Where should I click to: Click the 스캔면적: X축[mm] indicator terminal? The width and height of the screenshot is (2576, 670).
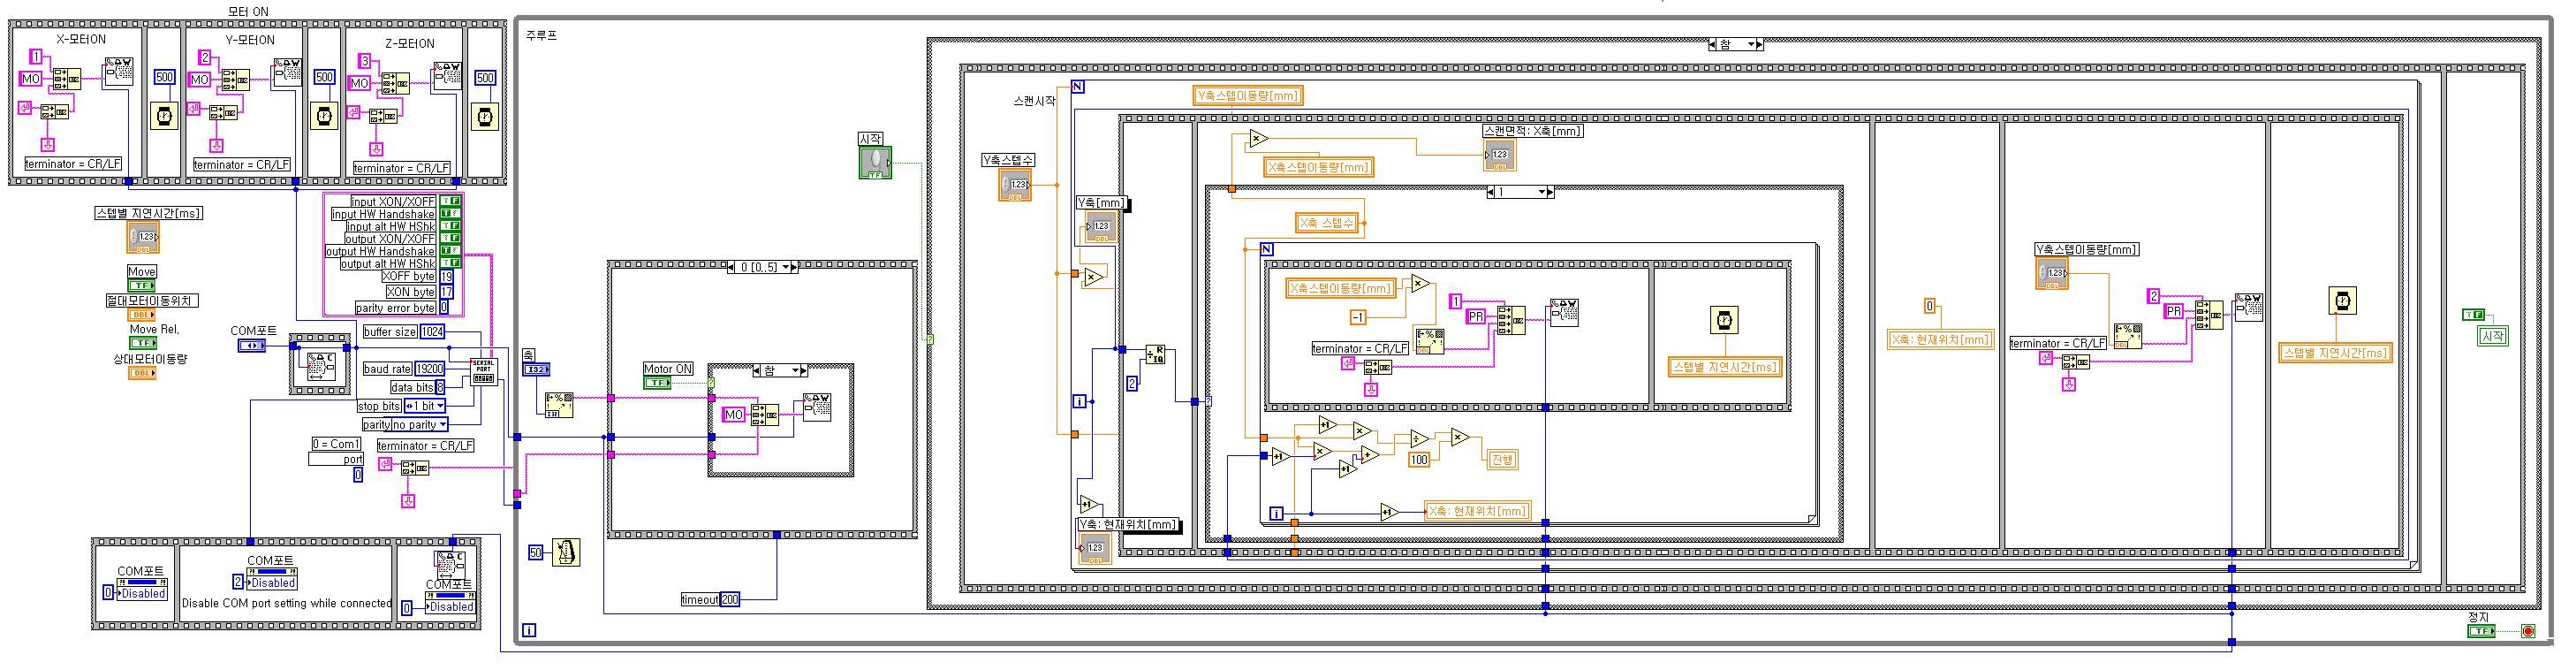[1499, 155]
